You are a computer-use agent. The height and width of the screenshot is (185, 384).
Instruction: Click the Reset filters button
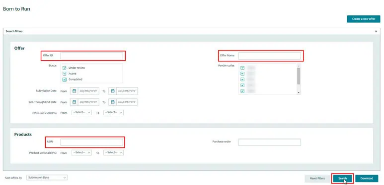click(317, 179)
